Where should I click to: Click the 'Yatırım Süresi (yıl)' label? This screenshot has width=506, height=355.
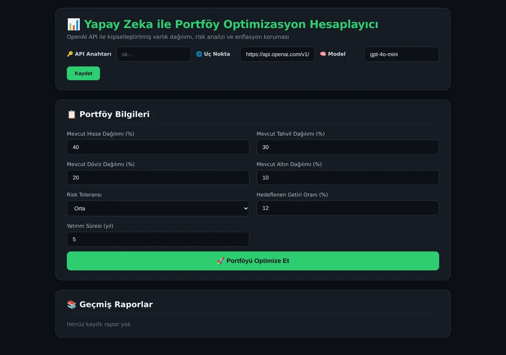tap(90, 226)
